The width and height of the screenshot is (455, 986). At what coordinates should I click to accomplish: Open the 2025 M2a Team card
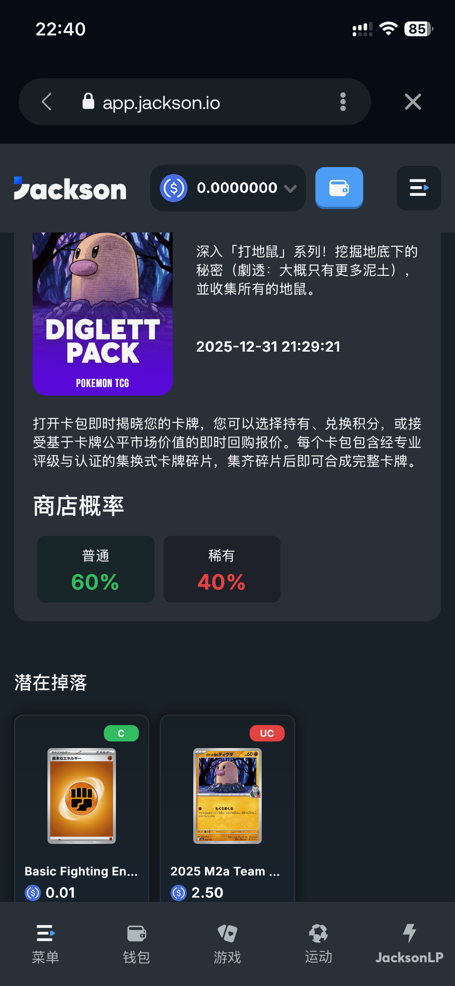coord(227,808)
